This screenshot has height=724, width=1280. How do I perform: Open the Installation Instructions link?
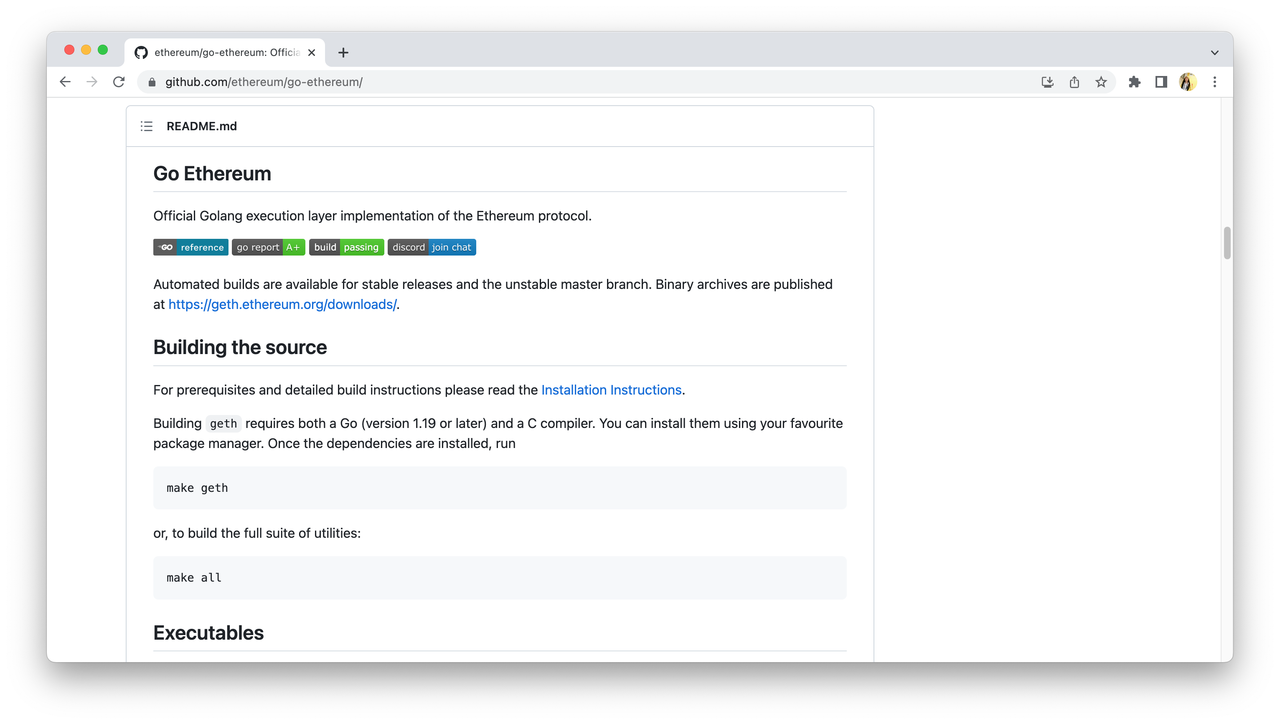[x=611, y=390]
